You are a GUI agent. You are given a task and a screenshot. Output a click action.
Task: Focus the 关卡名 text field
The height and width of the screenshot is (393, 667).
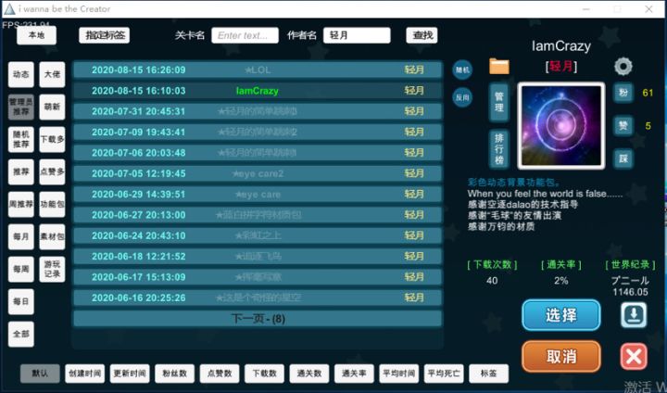245,35
